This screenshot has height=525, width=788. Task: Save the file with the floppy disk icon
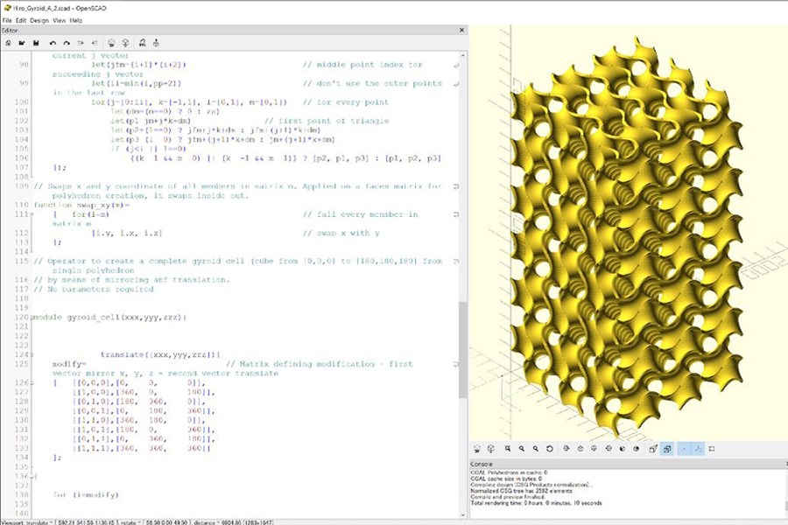click(36, 43)
